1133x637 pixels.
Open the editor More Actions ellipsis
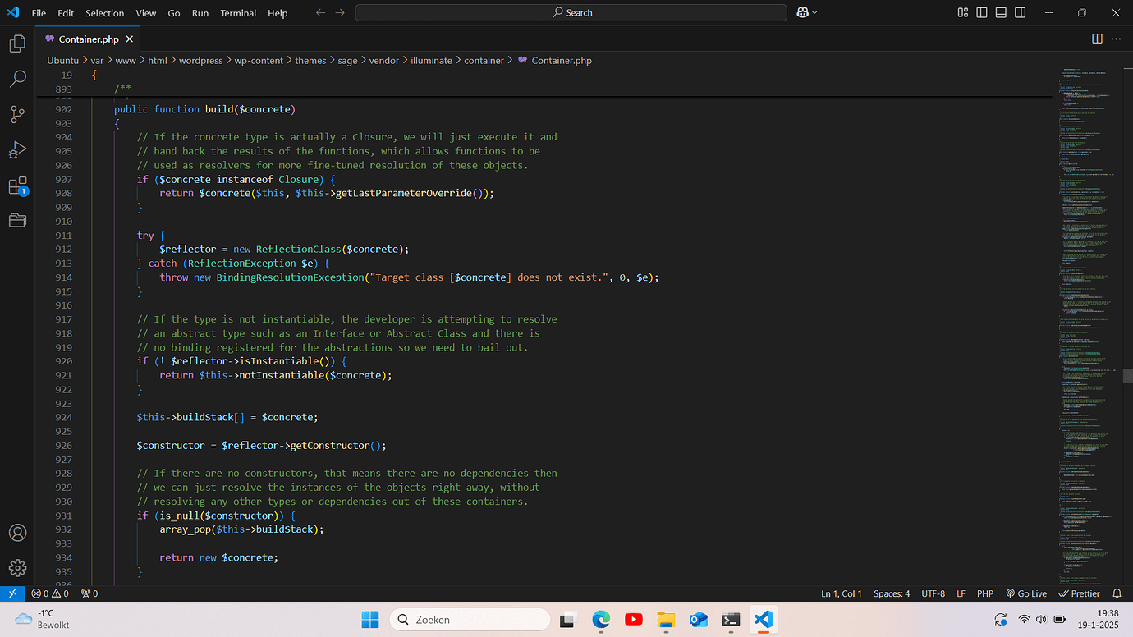pyautogui.click(x=1117, y=39)
